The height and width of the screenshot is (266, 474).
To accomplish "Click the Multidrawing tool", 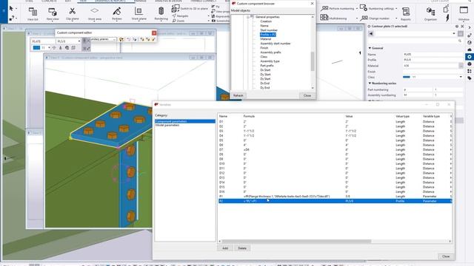I will (333, 18).
